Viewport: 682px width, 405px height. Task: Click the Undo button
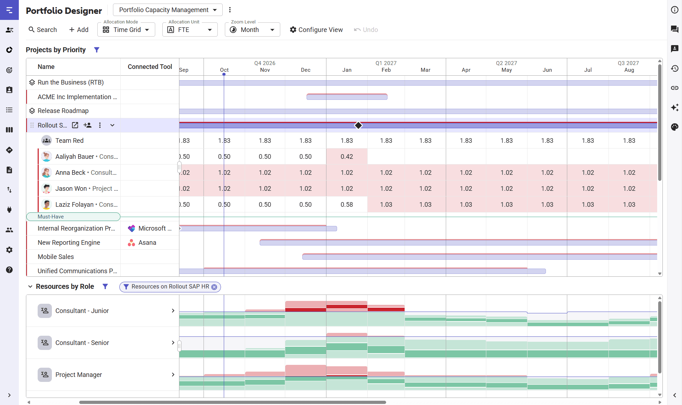click(366, 30)
